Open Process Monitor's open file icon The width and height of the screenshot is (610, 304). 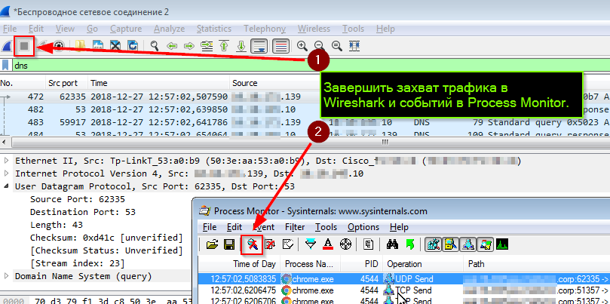pos(212,244)
